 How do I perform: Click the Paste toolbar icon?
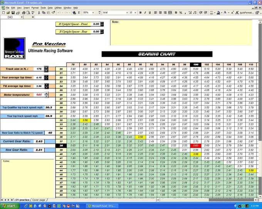point(49,13)
